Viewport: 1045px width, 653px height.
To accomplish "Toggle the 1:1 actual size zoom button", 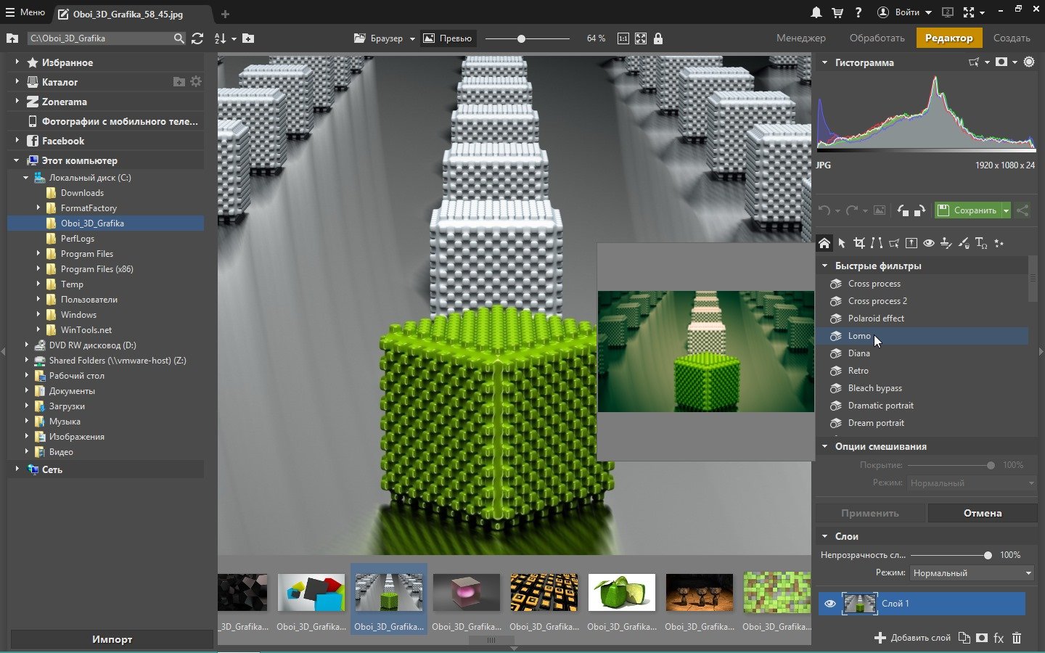I will coord(623,38).
